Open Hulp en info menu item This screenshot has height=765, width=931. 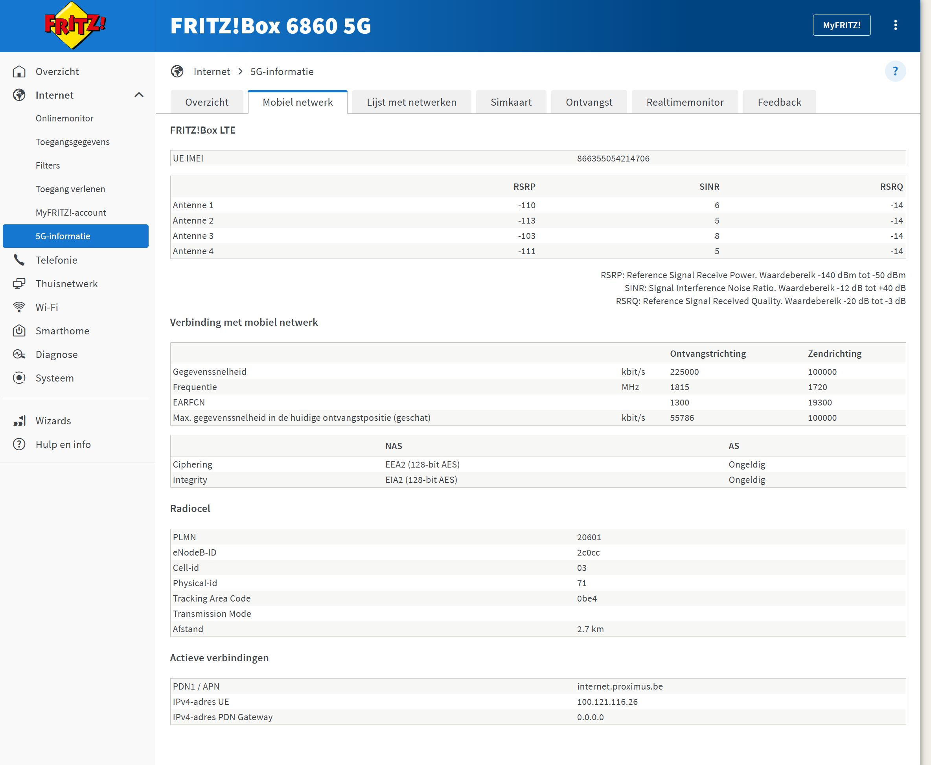63,444
